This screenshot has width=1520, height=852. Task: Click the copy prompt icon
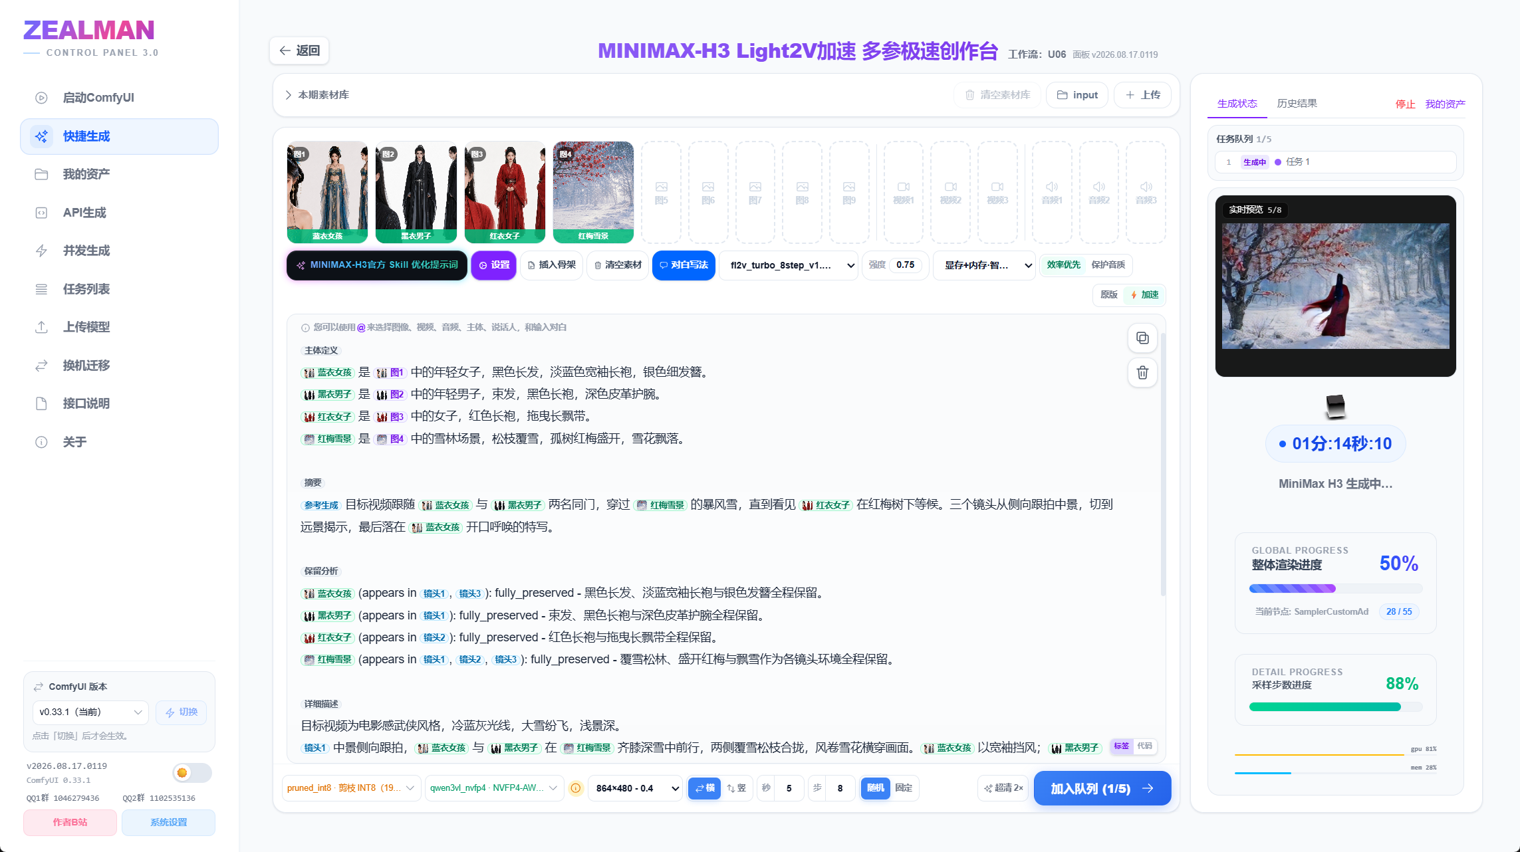[x=1142, y=338]
